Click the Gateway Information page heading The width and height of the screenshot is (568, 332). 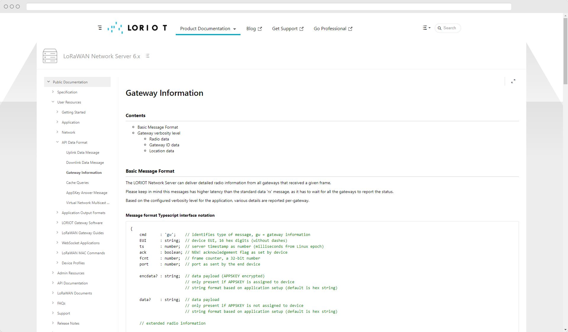tap(164, 93)
